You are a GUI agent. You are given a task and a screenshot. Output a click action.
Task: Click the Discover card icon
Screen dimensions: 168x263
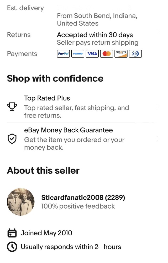point(121,54)
